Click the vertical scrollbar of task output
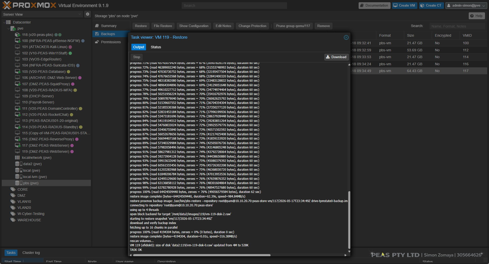Viewport: 489px width, 264px height. point(349,220)
